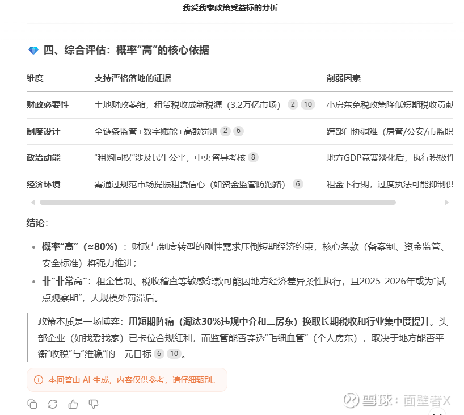
Task: Click the cell 需通过规范市场提振租赁信心
Action: 189,185
